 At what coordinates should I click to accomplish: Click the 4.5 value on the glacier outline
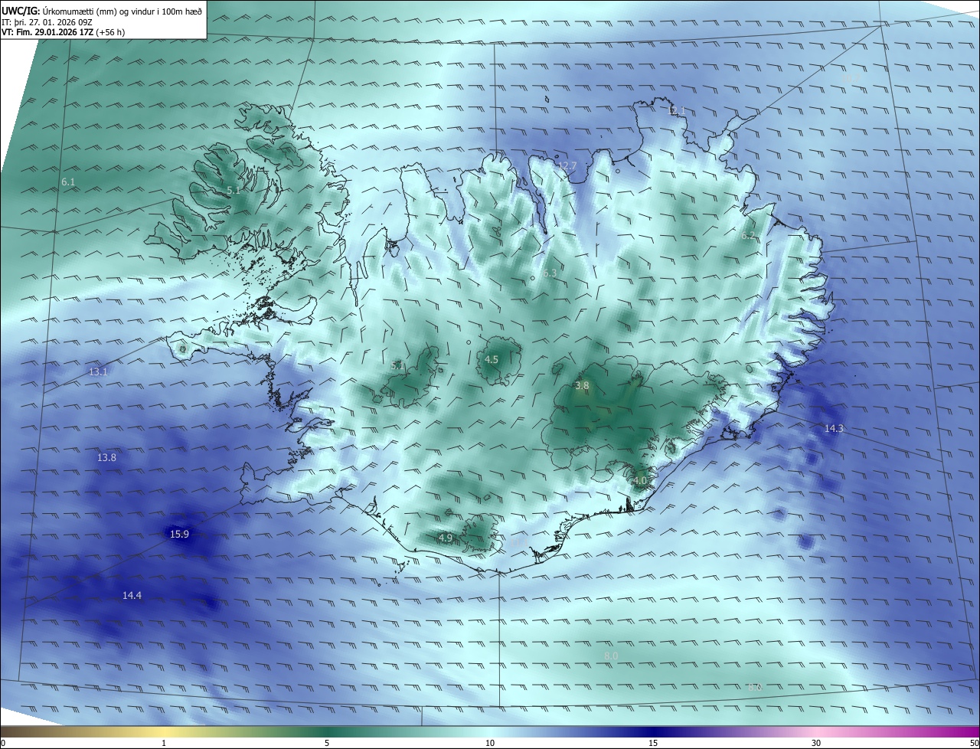coord(492,359)
